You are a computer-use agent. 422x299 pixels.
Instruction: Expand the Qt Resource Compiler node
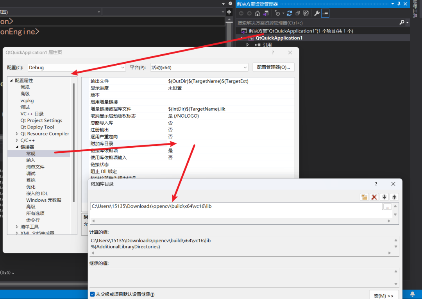[17, 134]
